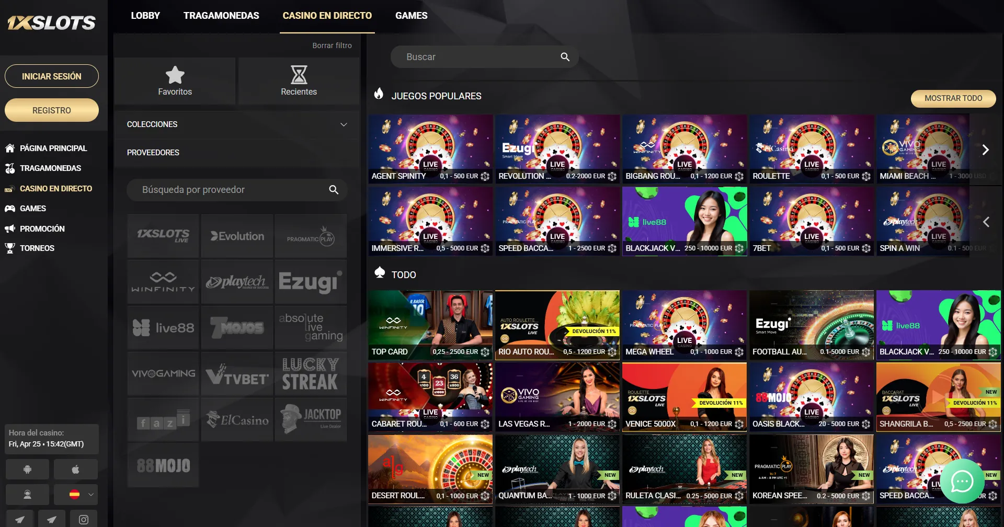Screen dimensions: 1004x527
Task: Click the Registro button
Action: pos(52,110)
